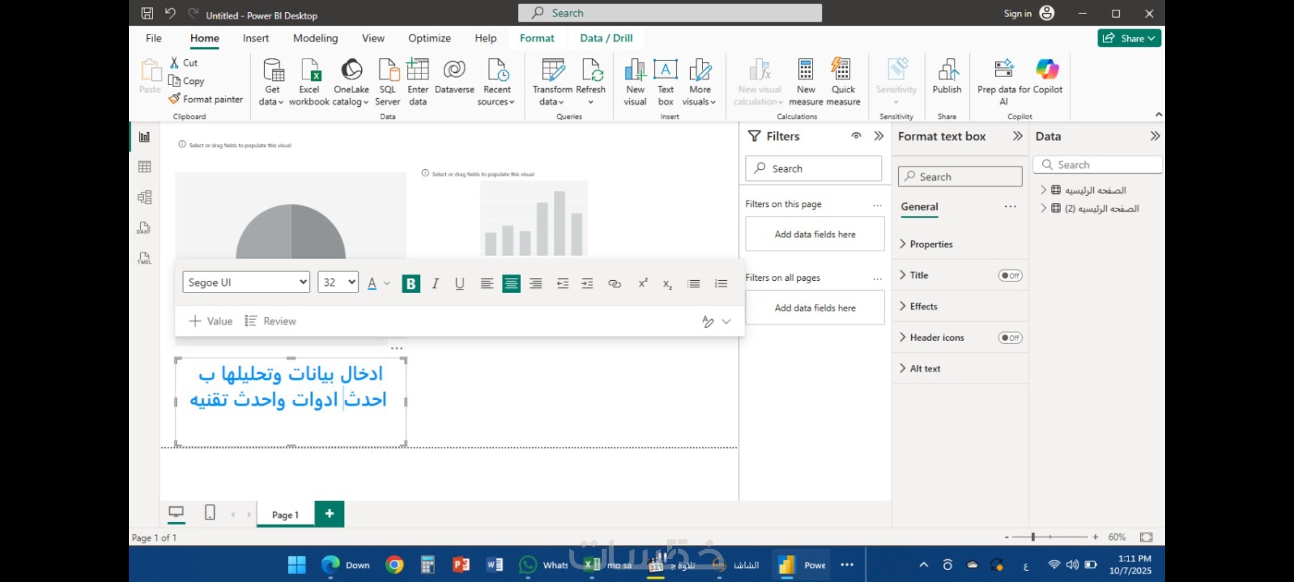Open the Modeling ribbon tab
Viewport: 1294px width, 582px height.
click(315, 38)
